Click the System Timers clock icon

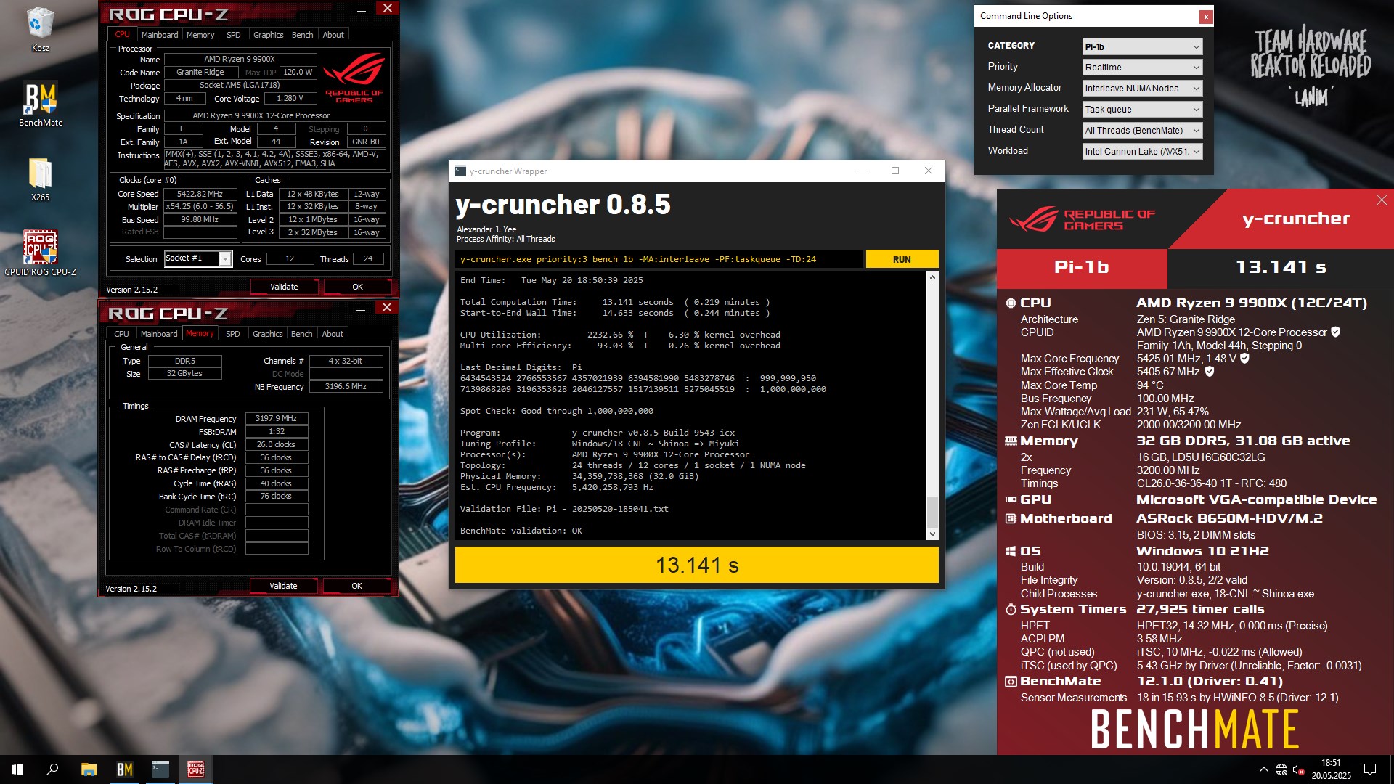[x=1011, y=609]
